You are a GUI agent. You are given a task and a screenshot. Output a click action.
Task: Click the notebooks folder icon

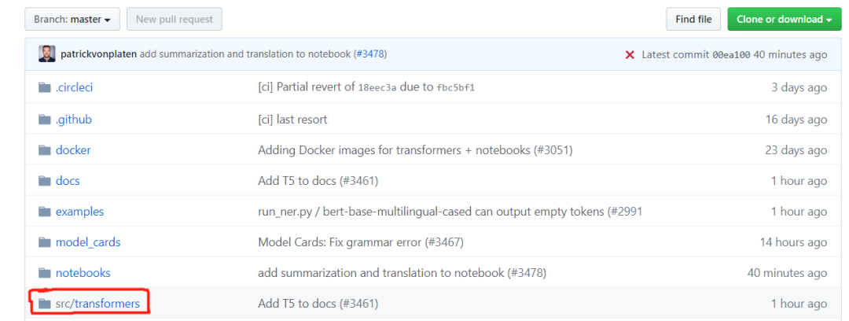tap(45, 272)
